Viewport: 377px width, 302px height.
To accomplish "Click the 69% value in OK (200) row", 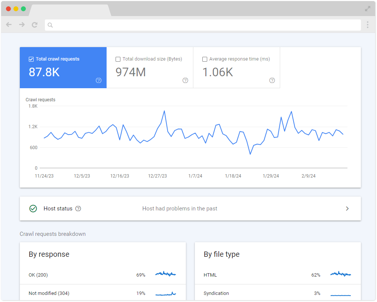I will coord(141,275).
